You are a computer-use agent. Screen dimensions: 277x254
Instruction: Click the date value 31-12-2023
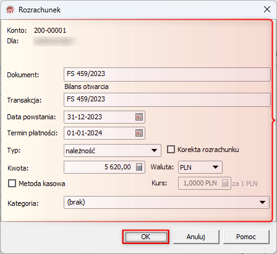(85, 117)
